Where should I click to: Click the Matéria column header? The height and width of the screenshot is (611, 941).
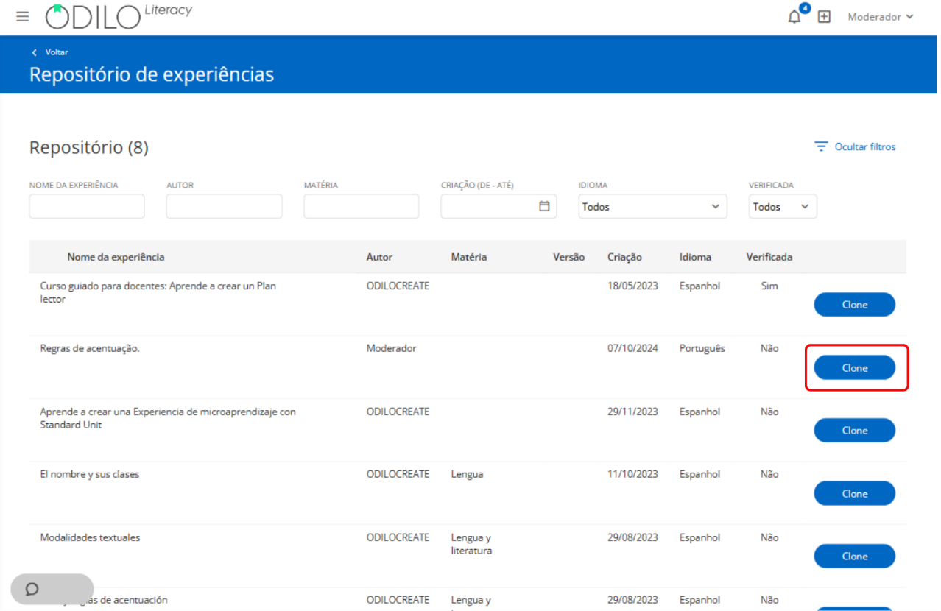[469, 257]
